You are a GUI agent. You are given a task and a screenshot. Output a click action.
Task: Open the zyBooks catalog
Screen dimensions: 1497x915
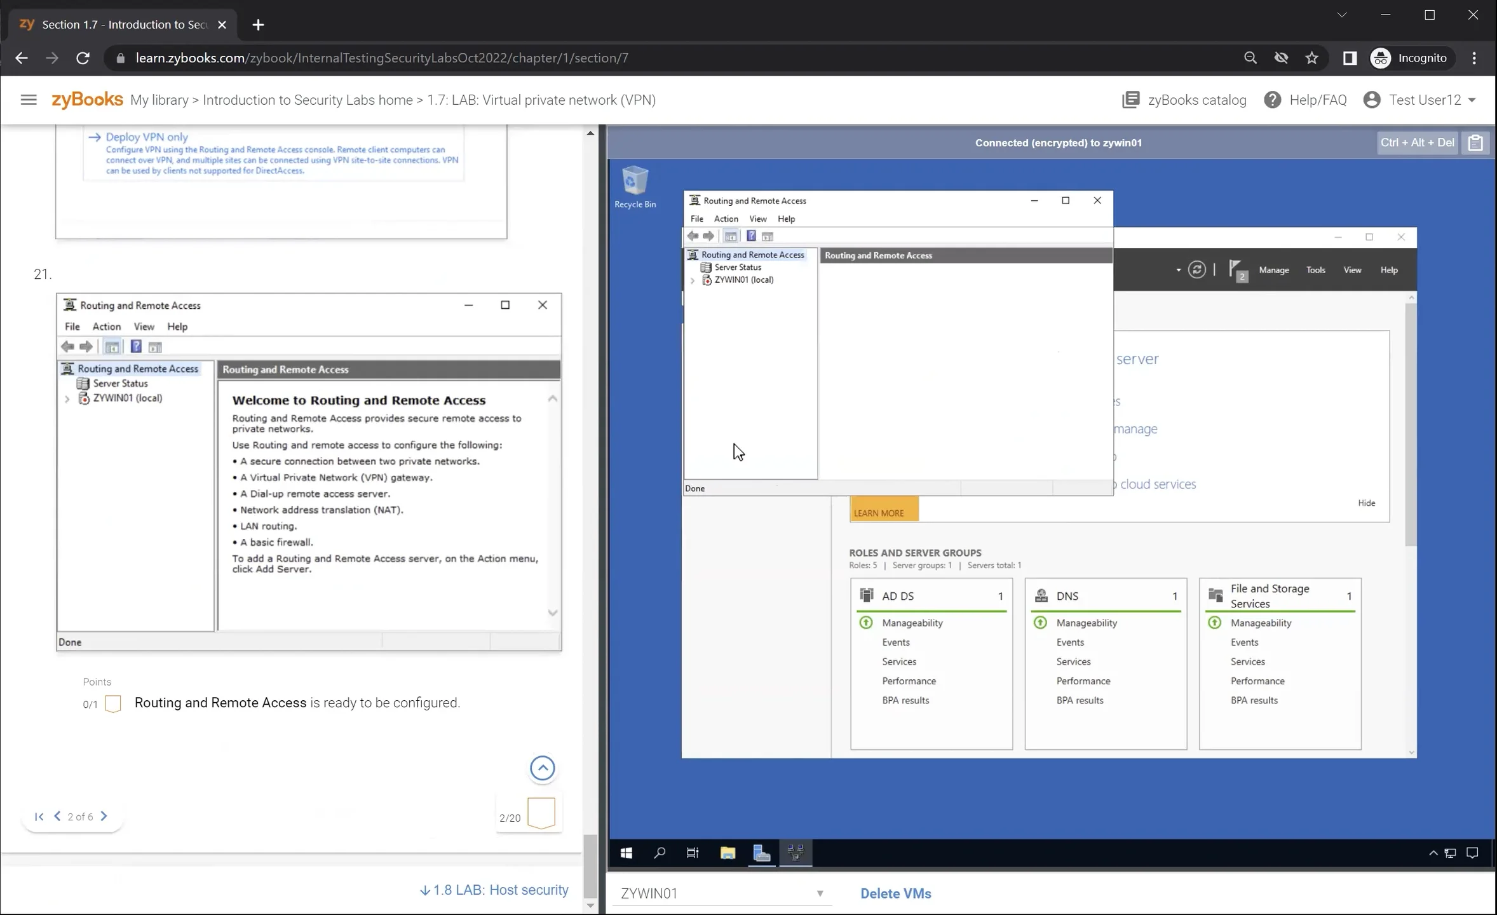point(1184,100)
